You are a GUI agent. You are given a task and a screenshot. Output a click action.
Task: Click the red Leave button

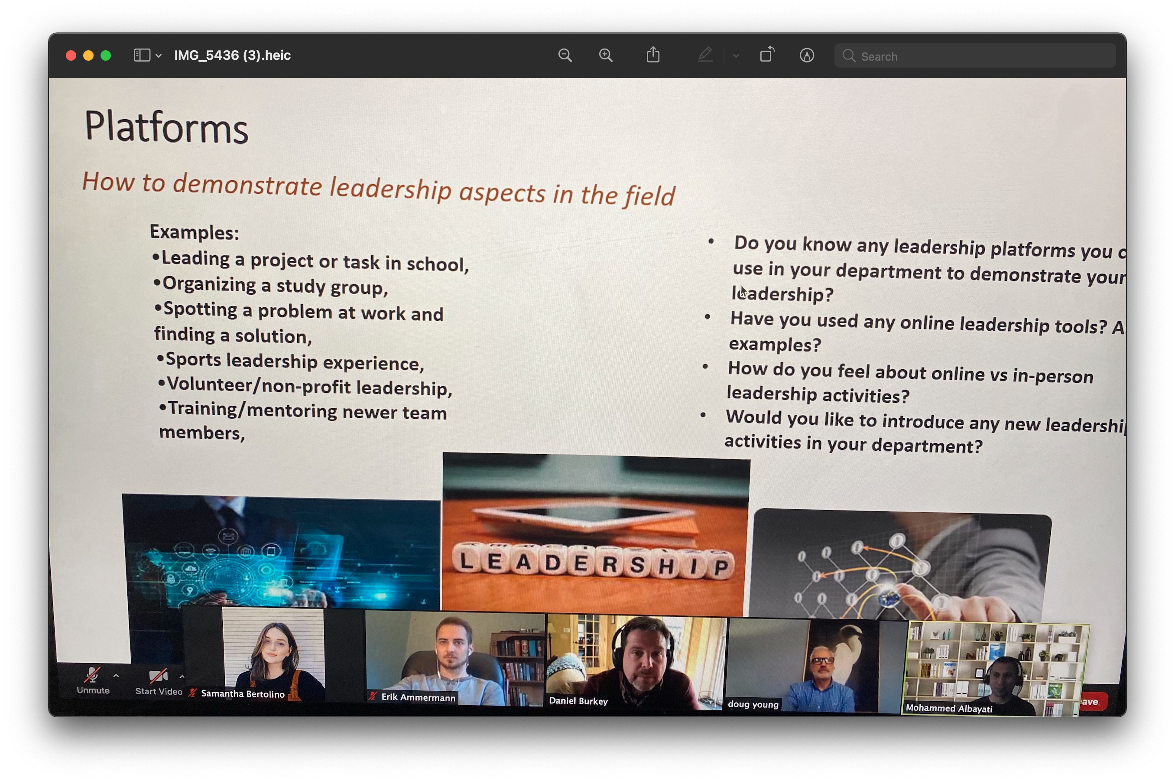(1093, 702)
